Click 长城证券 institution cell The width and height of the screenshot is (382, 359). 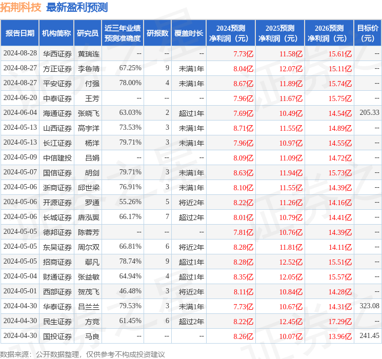57,217
